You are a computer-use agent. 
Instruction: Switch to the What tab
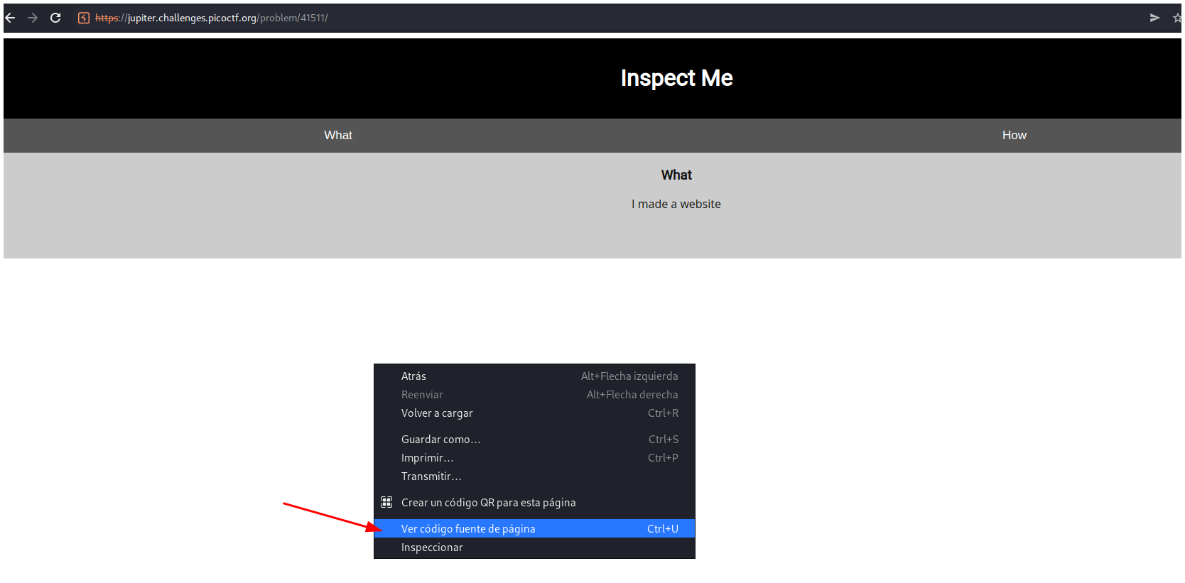pos(338,136)
